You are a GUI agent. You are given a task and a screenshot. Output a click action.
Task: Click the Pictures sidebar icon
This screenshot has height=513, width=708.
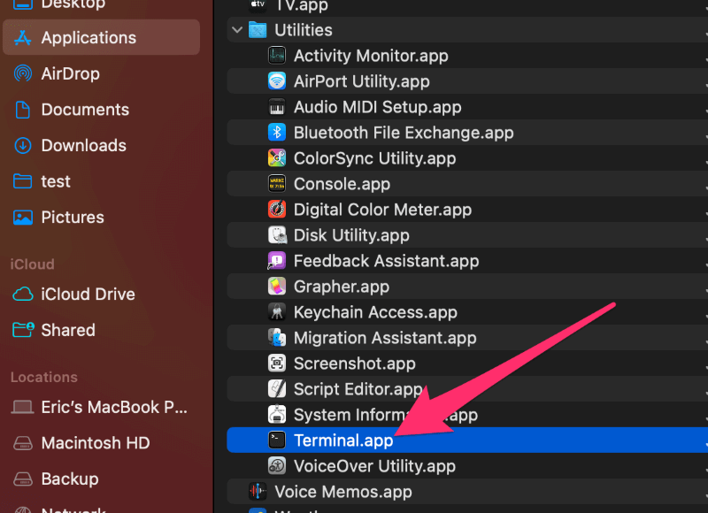tap(23, 218)
